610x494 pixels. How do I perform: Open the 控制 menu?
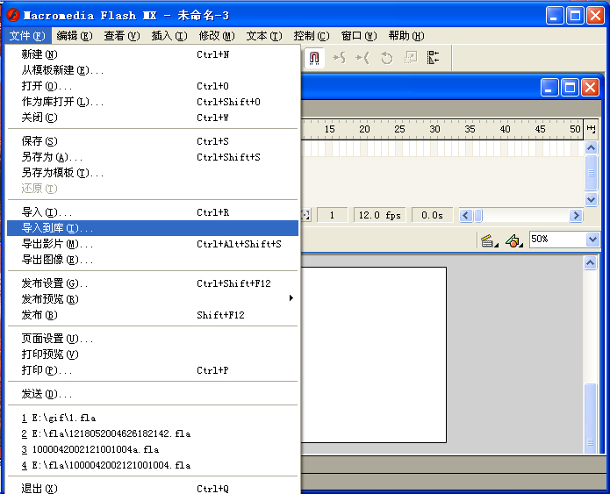tap(312, 36)
